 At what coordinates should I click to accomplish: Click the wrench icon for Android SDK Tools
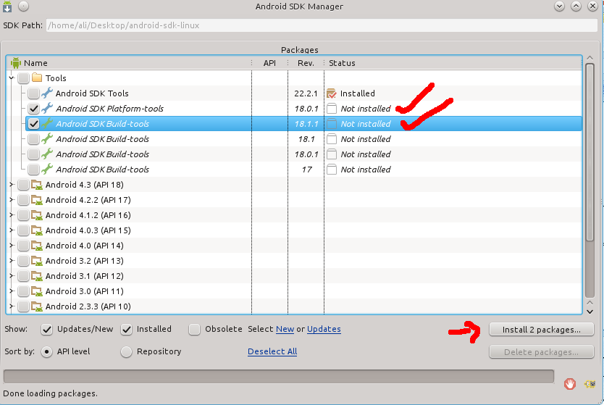47,93
